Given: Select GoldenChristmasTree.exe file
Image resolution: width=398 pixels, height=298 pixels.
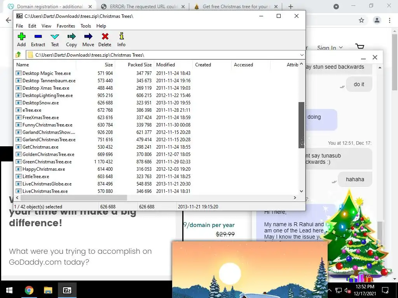Looking at the screenshot, I should point(49,154).
